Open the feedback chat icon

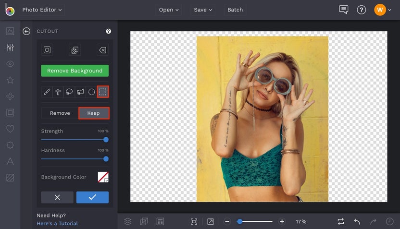click(x=343, y=10)
